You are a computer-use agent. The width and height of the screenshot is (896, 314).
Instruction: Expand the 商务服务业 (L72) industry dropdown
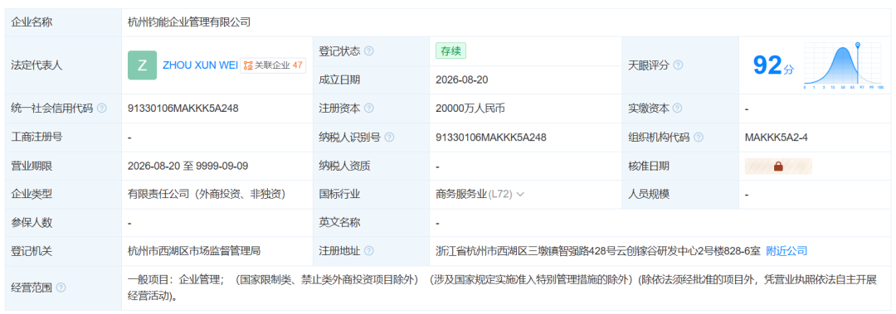tap(520, 194)
